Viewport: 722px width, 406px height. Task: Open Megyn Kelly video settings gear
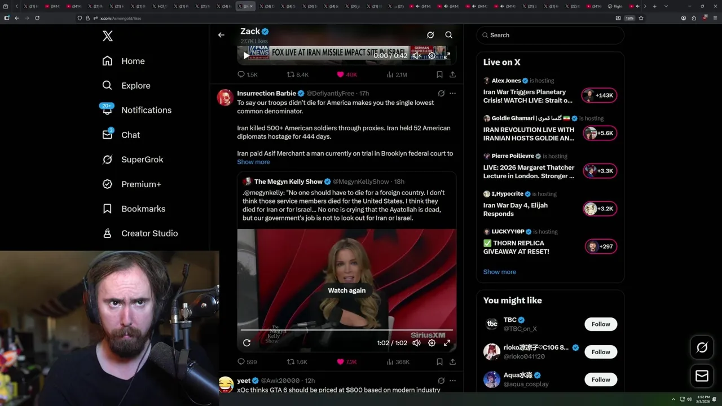click(432, 343)
